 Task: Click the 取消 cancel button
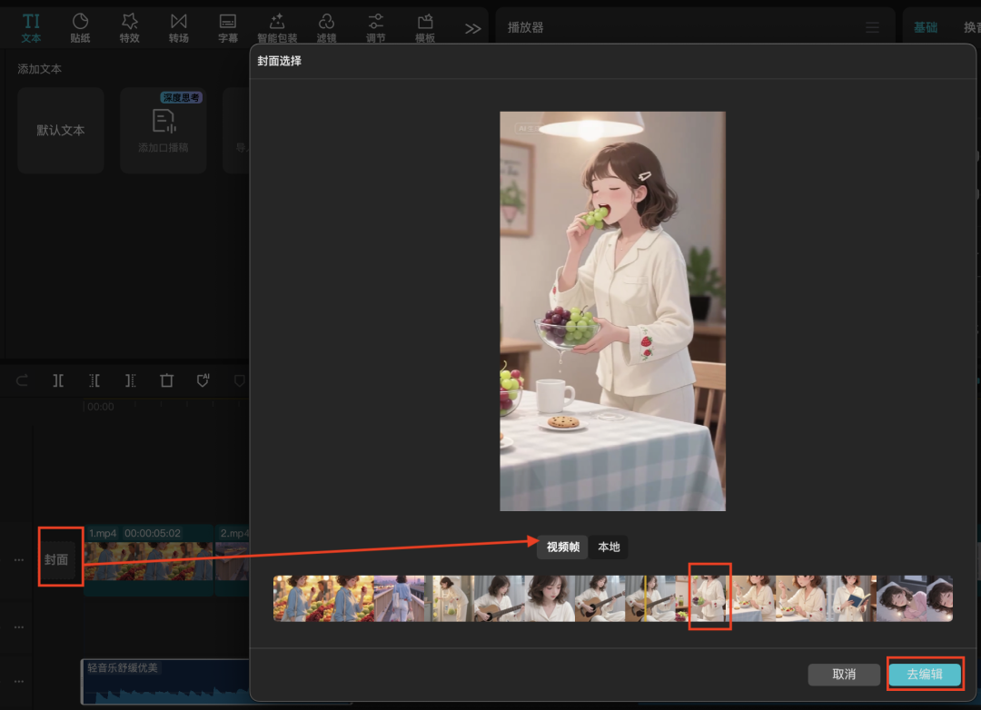843,675
